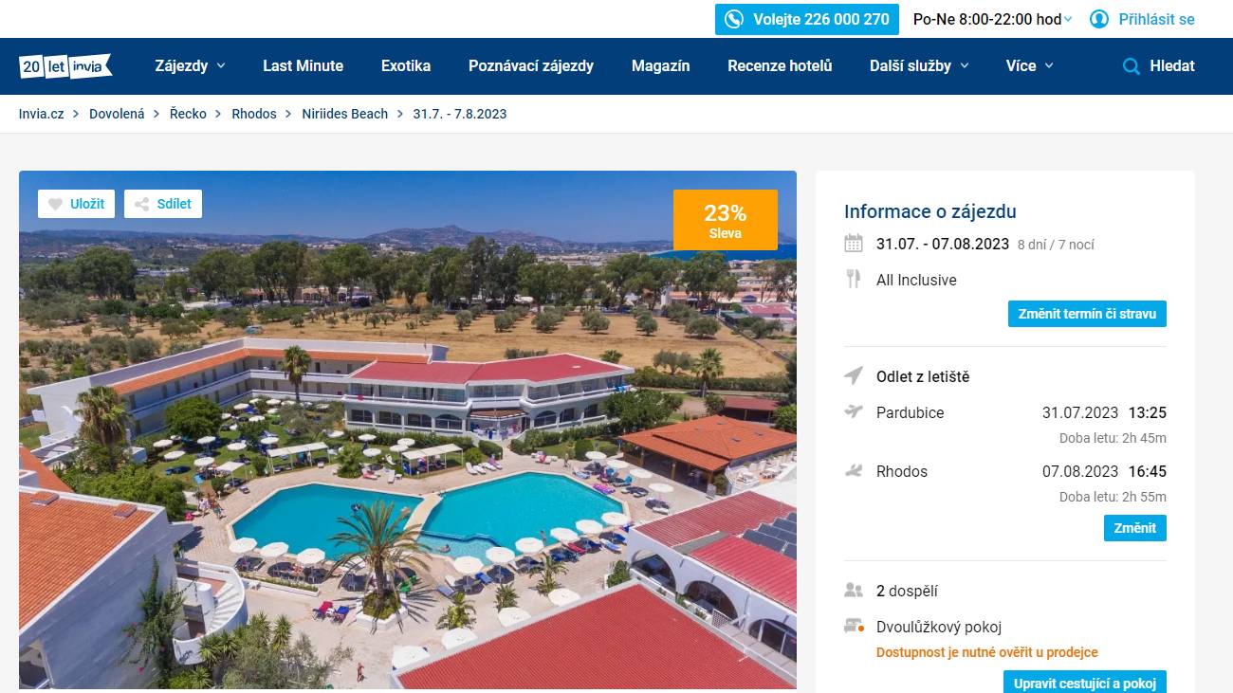Click Upravit cestující a pokoj button
Screen dimensions: 1233x693
(x=1085, y=682)
